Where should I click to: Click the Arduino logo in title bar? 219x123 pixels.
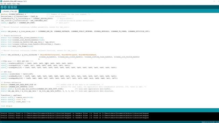coord(1,1)
